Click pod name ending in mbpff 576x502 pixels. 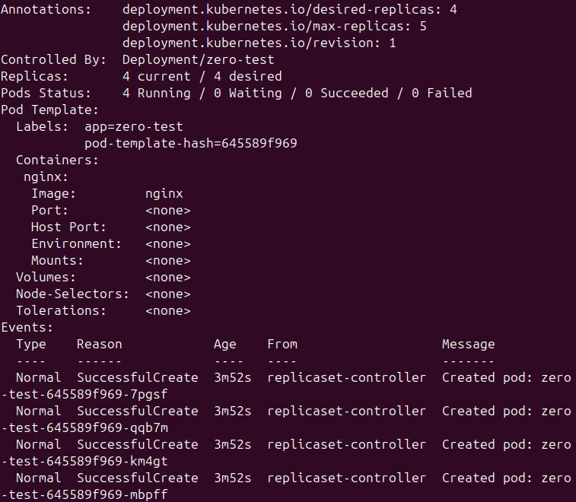click(x=84, y=494)
